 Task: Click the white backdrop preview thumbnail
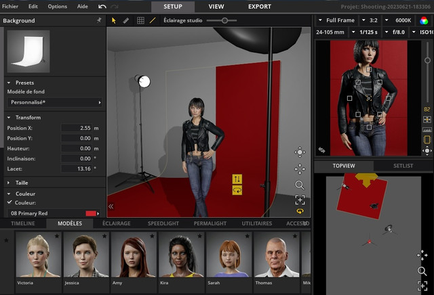[x=28, y=51]
